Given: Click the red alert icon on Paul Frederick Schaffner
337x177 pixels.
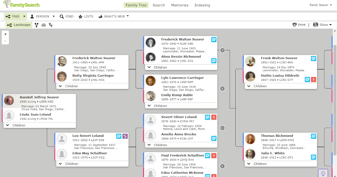Looking at the screenshot, I should point(214,155).
